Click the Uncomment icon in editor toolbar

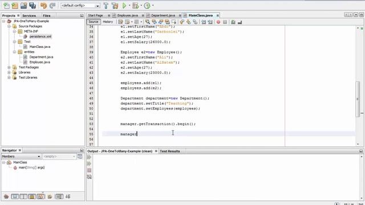(x=240, y=22)
